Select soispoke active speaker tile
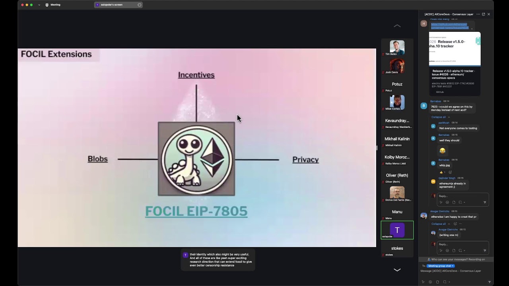The width and height of the screenshot is (509, 286). coord(397,230)
